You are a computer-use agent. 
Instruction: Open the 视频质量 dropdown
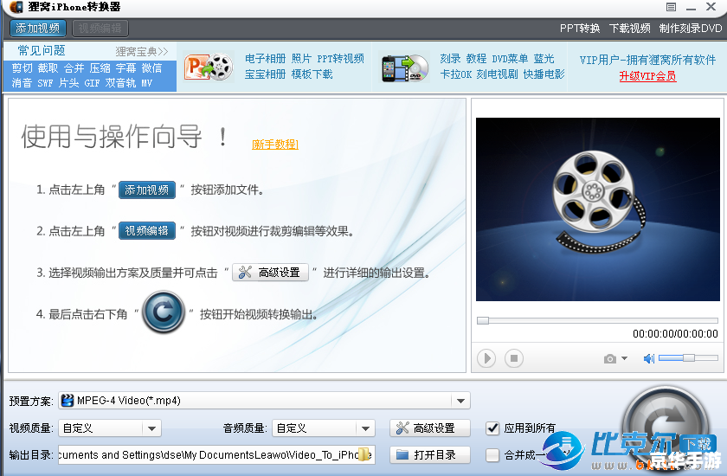coord(110,428)
